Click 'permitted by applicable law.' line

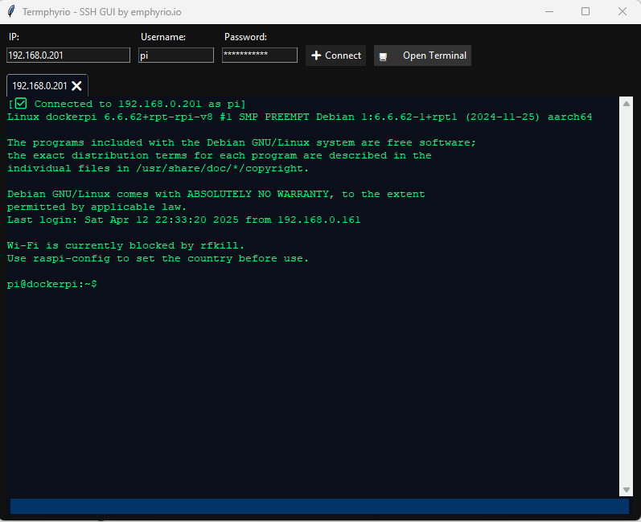tap(97, 207)
